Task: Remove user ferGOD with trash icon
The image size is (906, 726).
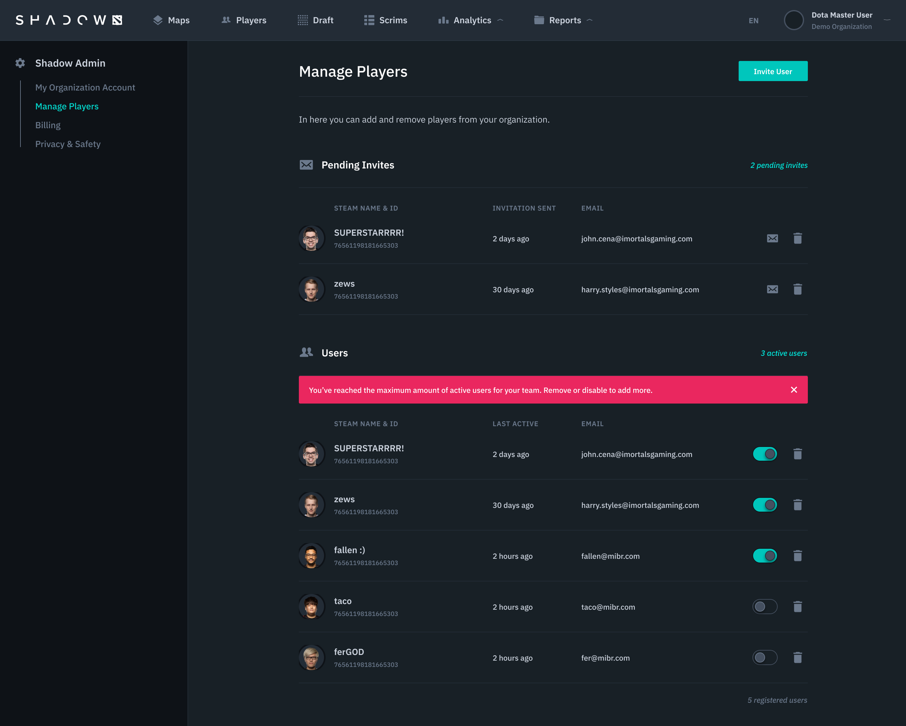Action: coord(797,657)
